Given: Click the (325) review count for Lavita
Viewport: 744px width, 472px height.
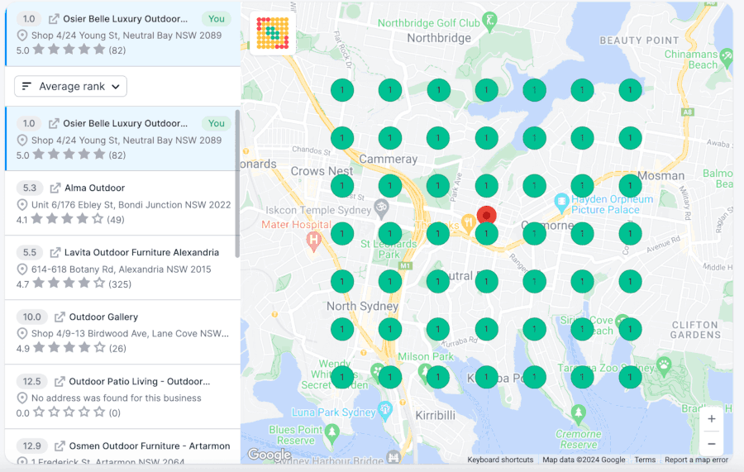Looking at the screenshot, I should (120, 284).
